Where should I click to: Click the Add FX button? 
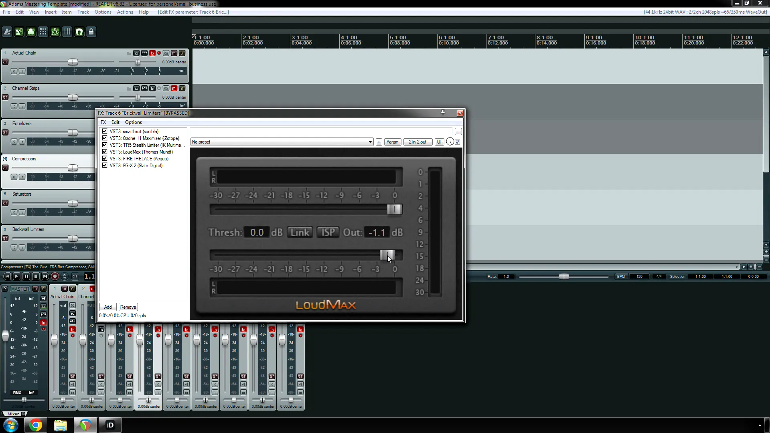pyautogui.click(x=108, y=307)
